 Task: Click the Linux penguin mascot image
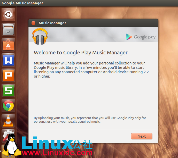tap(11, 145)
